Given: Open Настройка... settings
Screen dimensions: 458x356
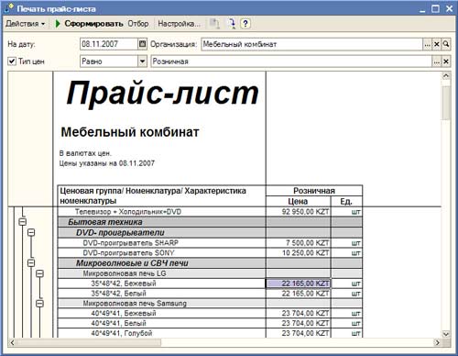Looking at the screenshot, I should [179, 24].
